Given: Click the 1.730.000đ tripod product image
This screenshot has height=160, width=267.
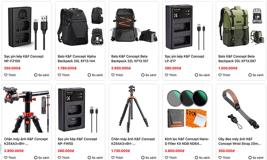Looking at the screenshot, I should tap(134, 109).
